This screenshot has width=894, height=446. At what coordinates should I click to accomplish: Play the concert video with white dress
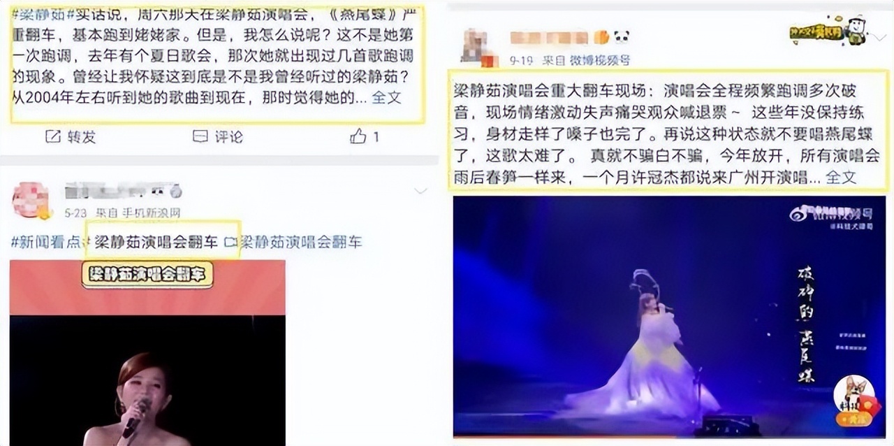(x=669, y=317)
